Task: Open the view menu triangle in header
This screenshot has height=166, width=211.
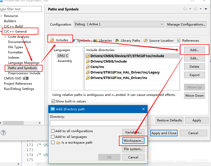Action: pyautogui.click(x=206, y=9)
